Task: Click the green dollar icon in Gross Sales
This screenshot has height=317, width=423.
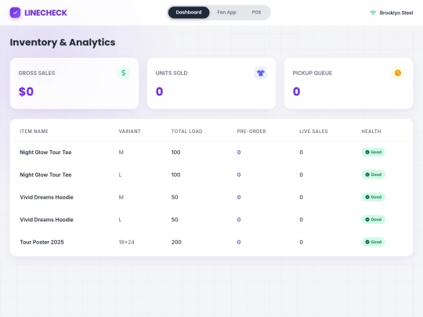Action: pos(124,73)
